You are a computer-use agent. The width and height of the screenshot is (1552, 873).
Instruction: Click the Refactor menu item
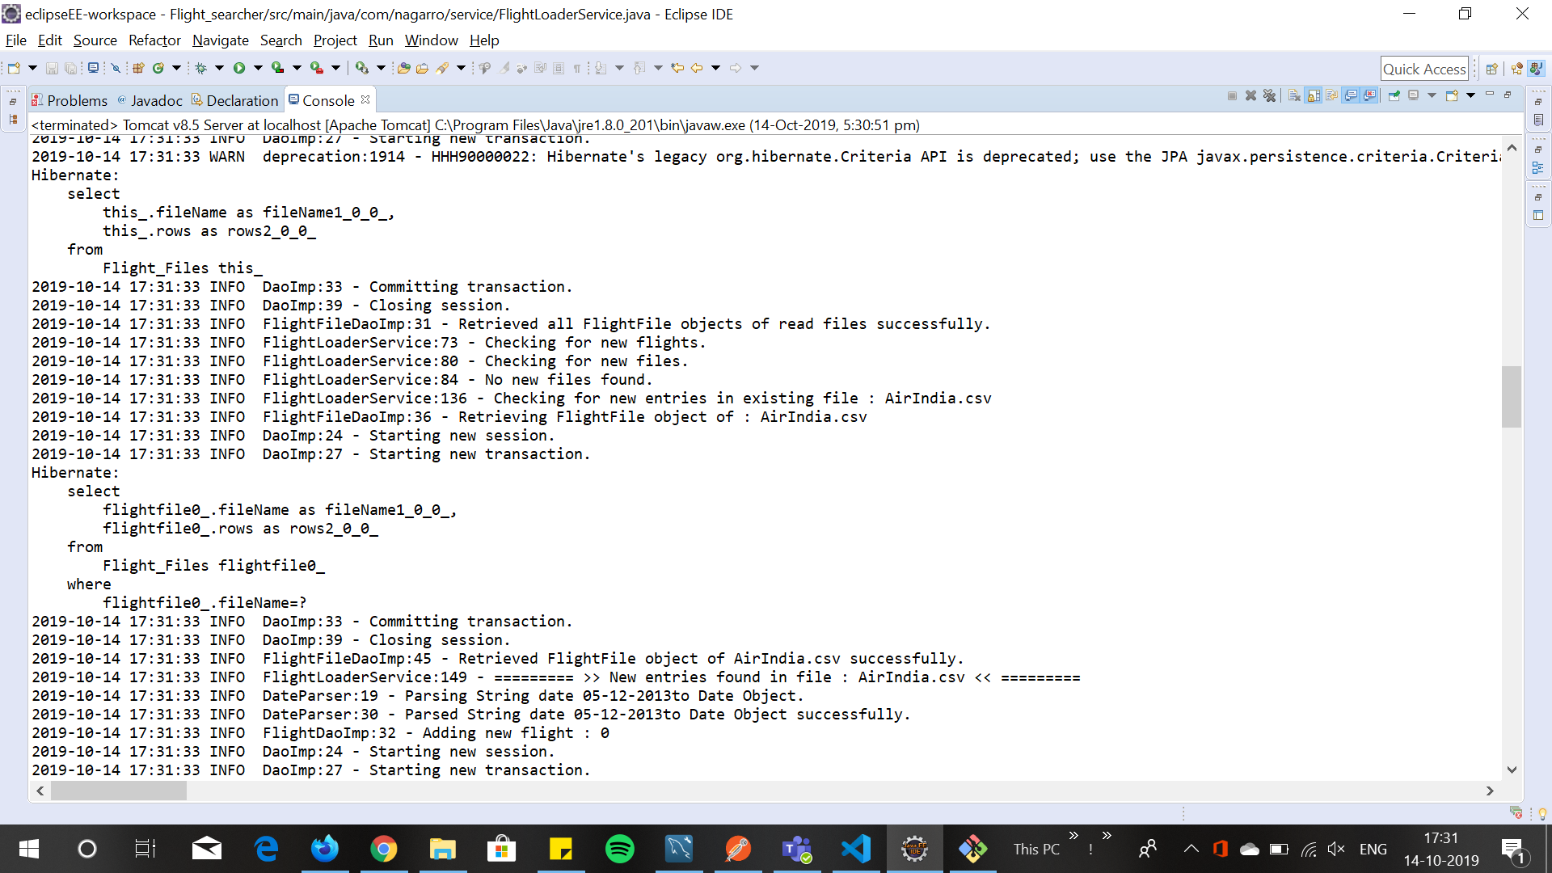click(154, 40)
